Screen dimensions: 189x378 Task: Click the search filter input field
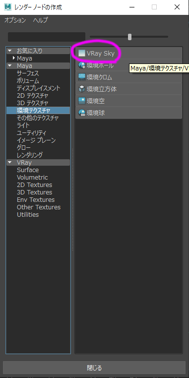[47, 37]
